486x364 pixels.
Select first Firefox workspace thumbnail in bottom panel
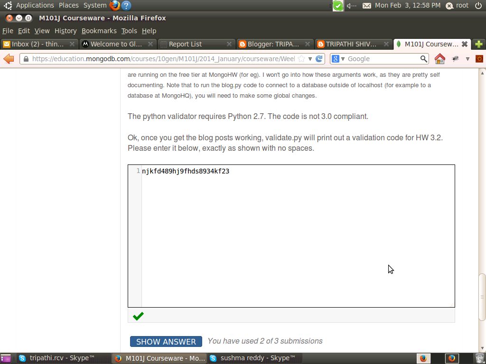(x=423, y=358)
